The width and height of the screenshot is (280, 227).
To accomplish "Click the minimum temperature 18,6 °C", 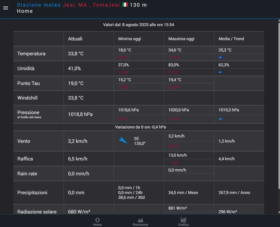I will click(125, 50).
